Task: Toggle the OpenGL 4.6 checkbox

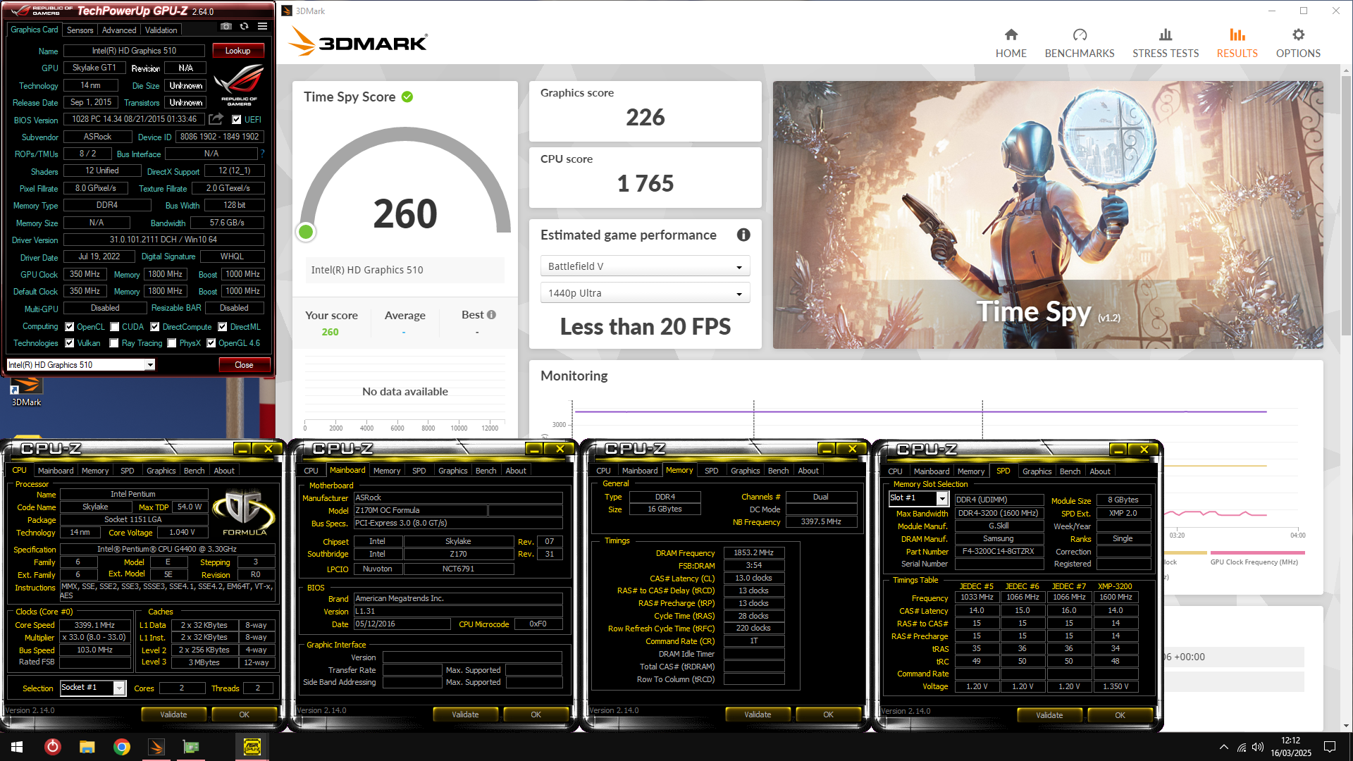Action: tap(211, 343)
